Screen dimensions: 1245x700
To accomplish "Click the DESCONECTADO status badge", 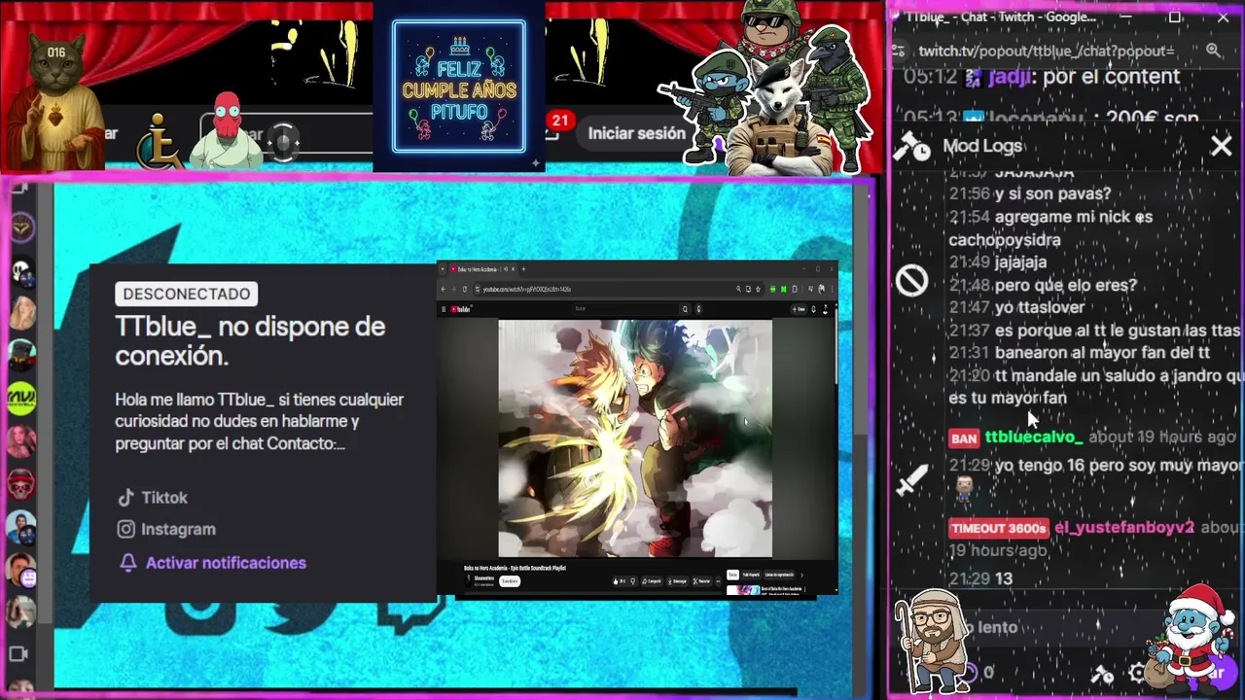I will (186, 294).
